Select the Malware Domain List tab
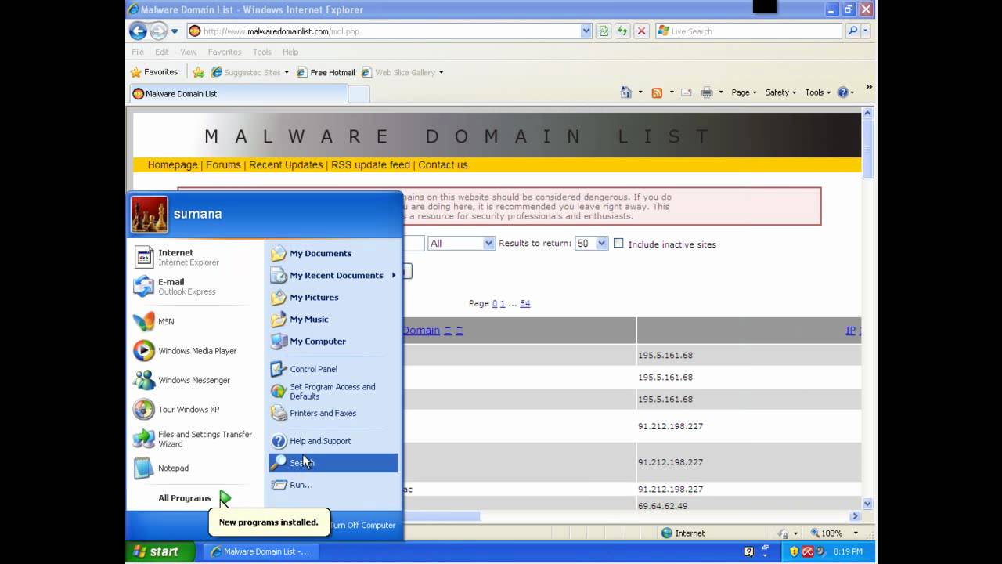The width and height of the screenshot is (1002, 564). pos(238,93)
